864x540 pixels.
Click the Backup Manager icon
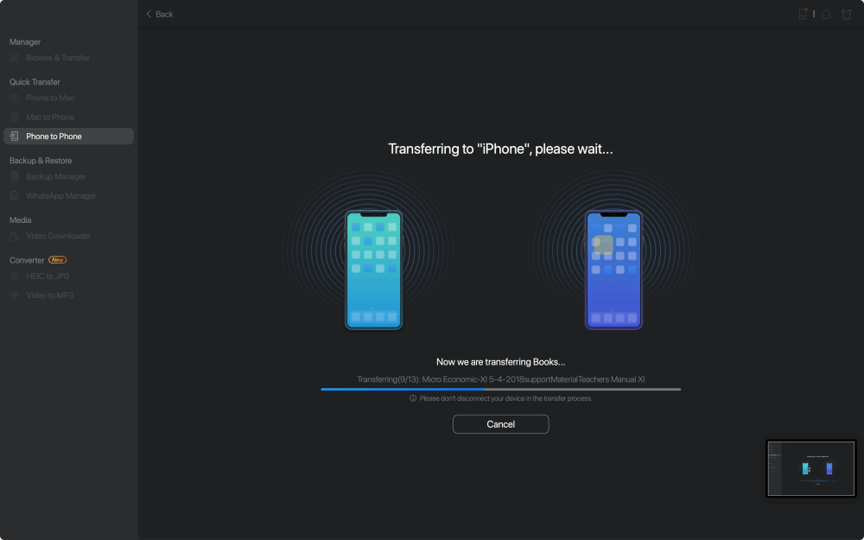(15, 177)
